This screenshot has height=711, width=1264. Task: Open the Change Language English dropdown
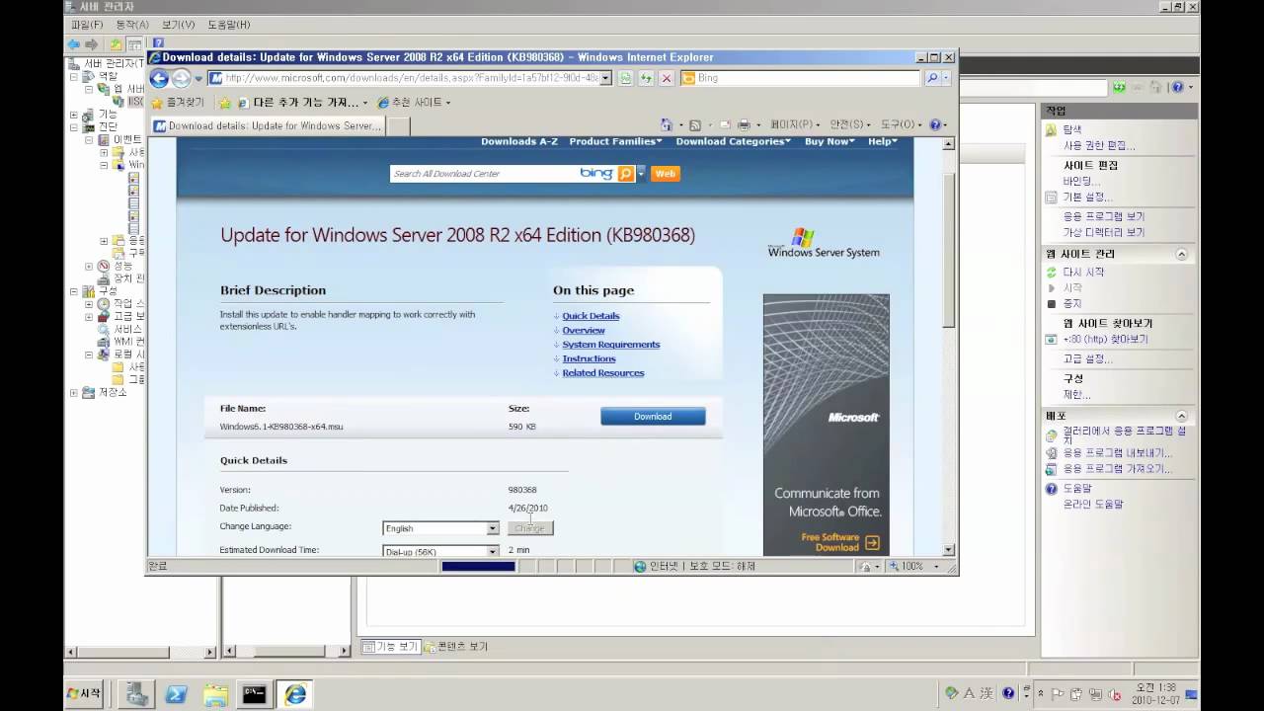point(440,528)
